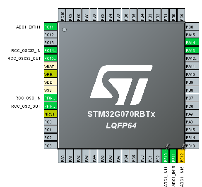202x187 pixels.
Task: Select pin PB13
Action: (x=192, y=146)
